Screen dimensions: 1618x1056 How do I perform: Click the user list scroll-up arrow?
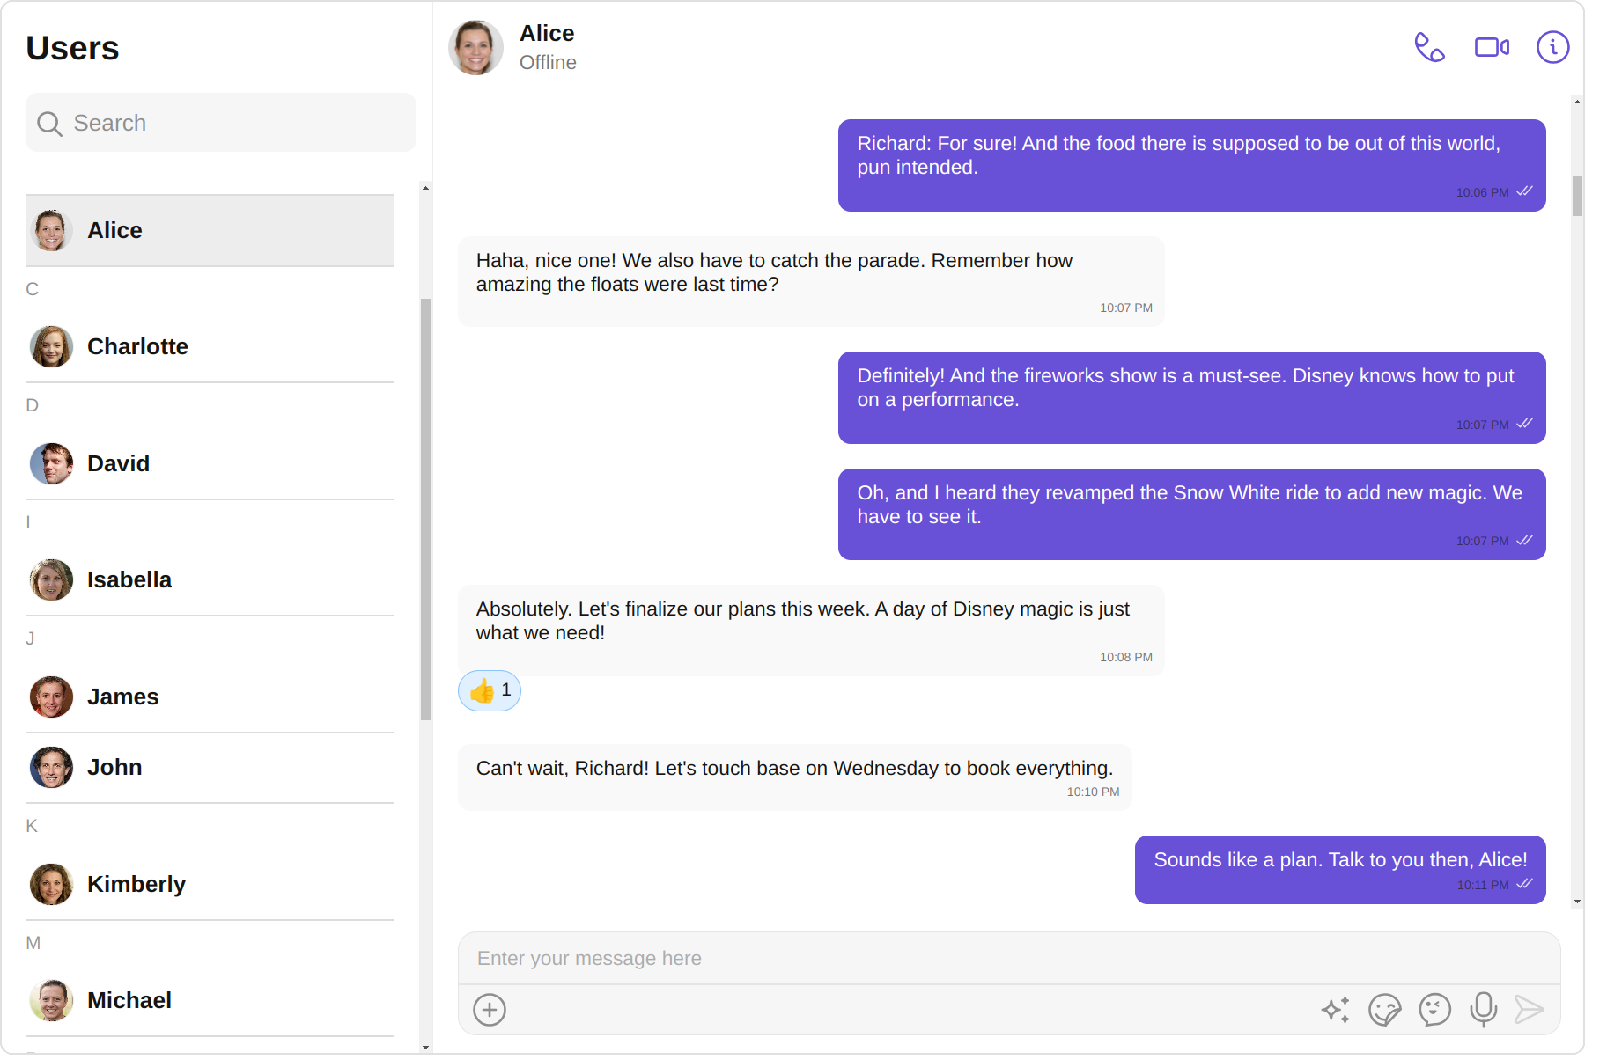click(426, 188)
